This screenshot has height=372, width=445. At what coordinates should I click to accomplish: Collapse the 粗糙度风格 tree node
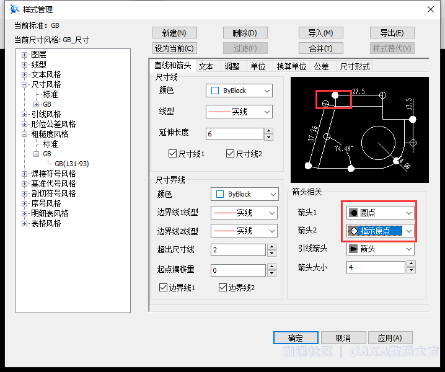tap(24, 134)
